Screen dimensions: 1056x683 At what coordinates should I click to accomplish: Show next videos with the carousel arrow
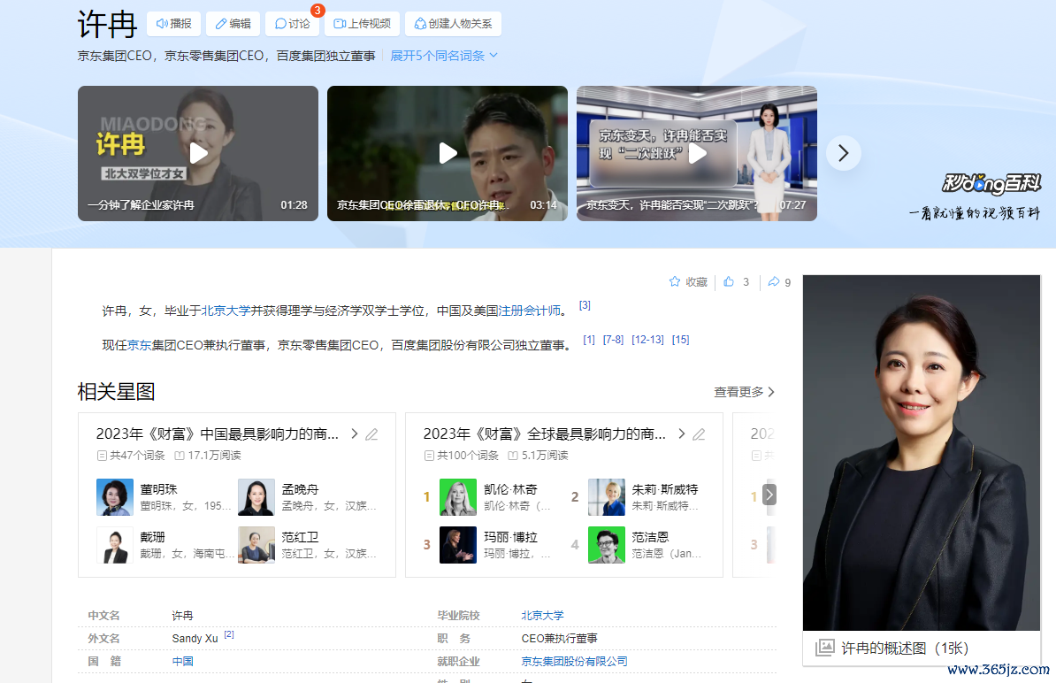click(x=843, y=153)
